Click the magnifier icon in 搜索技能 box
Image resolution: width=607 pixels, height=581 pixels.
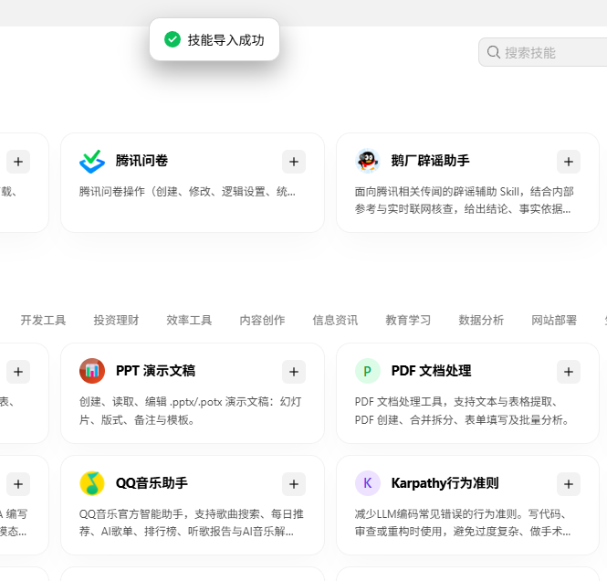[493, 52]
